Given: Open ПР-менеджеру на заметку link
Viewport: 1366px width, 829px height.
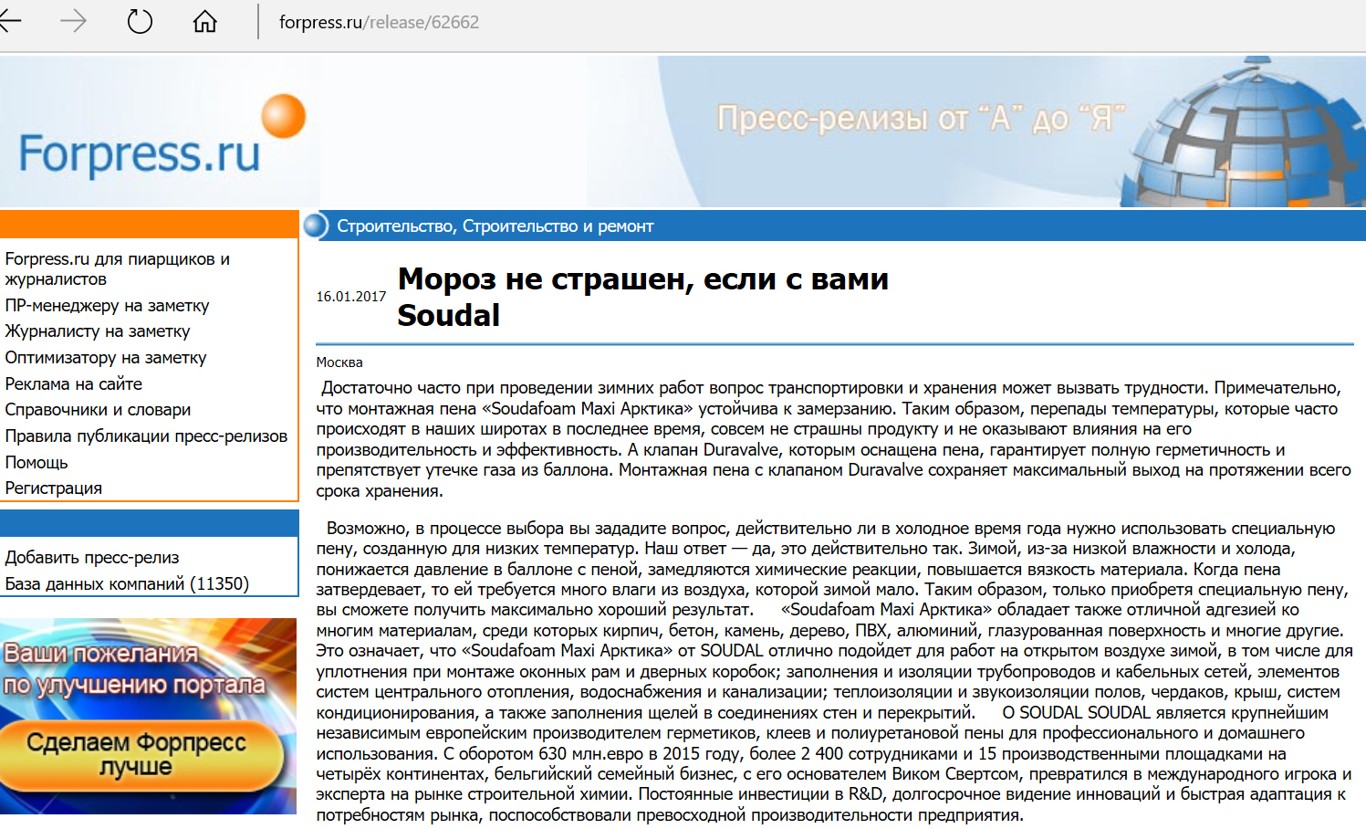Looking at the screenshot, I should tap(107, 306).
